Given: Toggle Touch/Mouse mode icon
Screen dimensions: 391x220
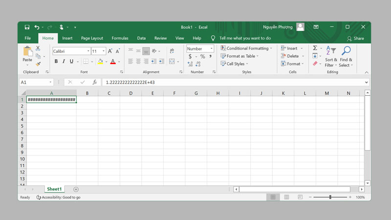Looking at the screenshot, I should (x=62, y=27).
